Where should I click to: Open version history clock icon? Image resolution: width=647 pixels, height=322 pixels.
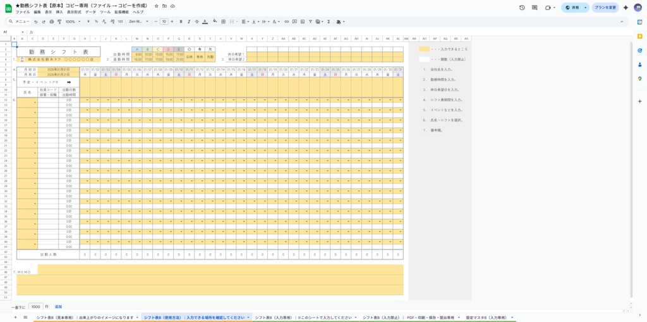522,8
